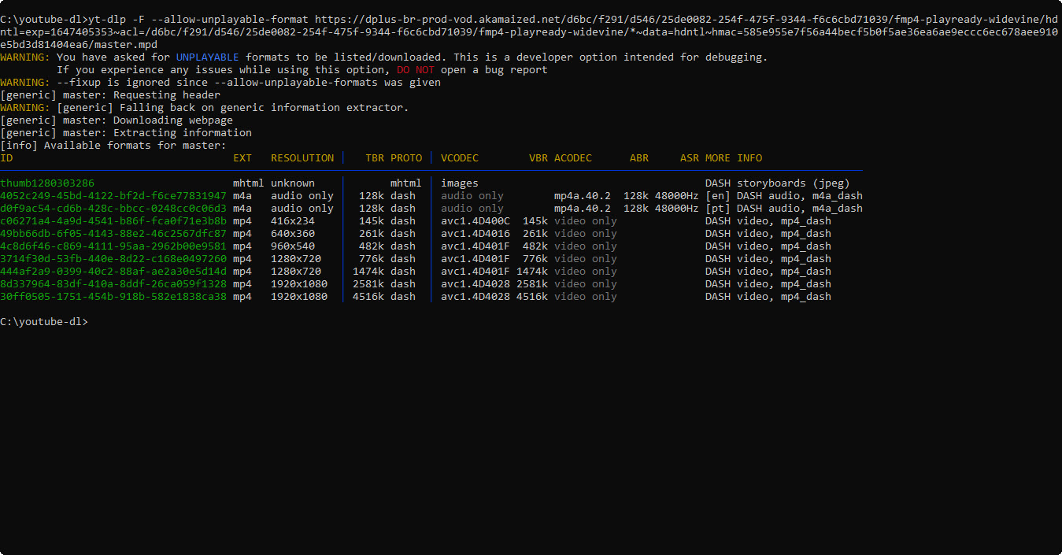This screenshot has height=555, width=1062.
Task: Click the VCODEC column header
Action: 460,158
